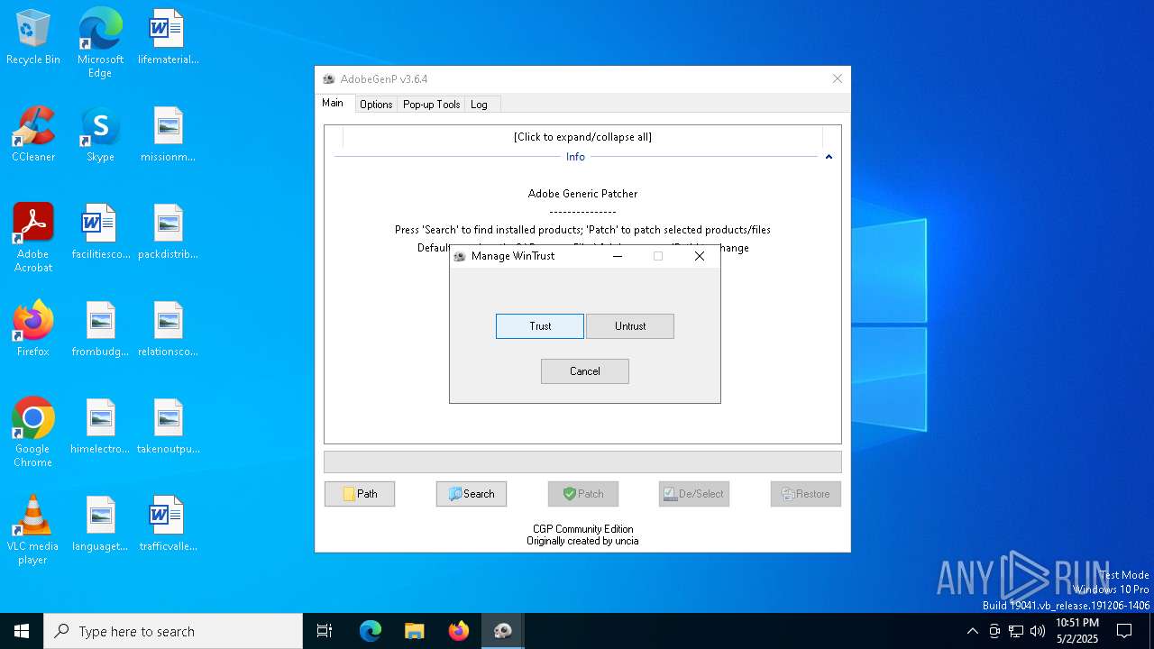Click the Path button with folder icon
Image resolution: width=1154 pixels, height=649 pixels.
[360, 494]
